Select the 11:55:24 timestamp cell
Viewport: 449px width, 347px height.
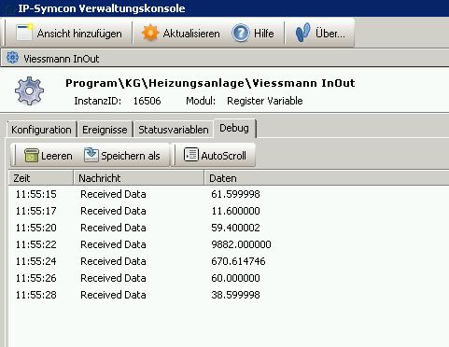pyautogui.click(x=36, y=261)
